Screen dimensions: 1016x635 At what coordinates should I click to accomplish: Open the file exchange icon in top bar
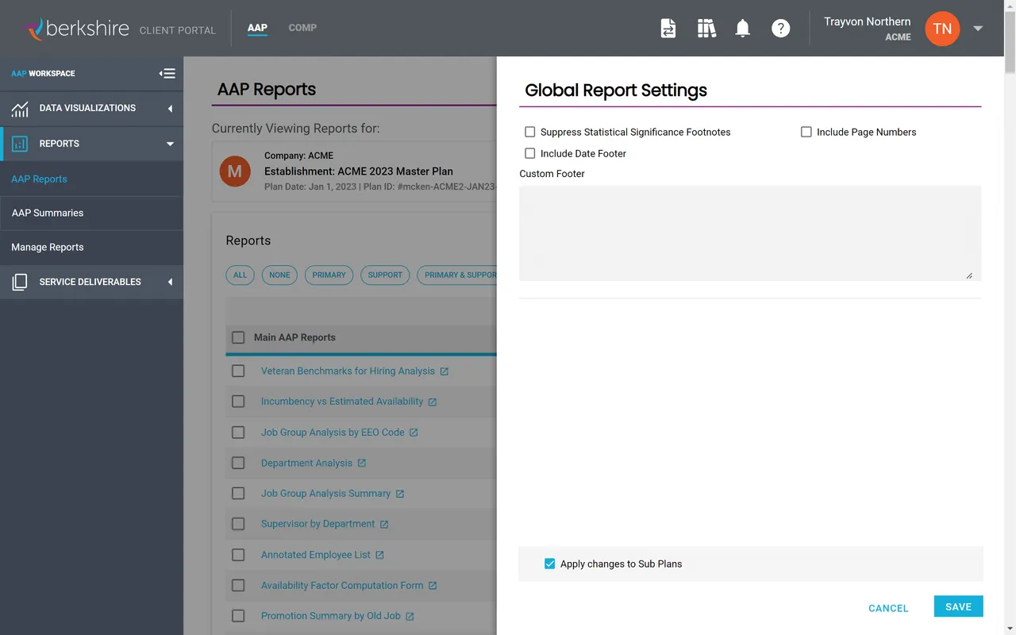[668, 28]
